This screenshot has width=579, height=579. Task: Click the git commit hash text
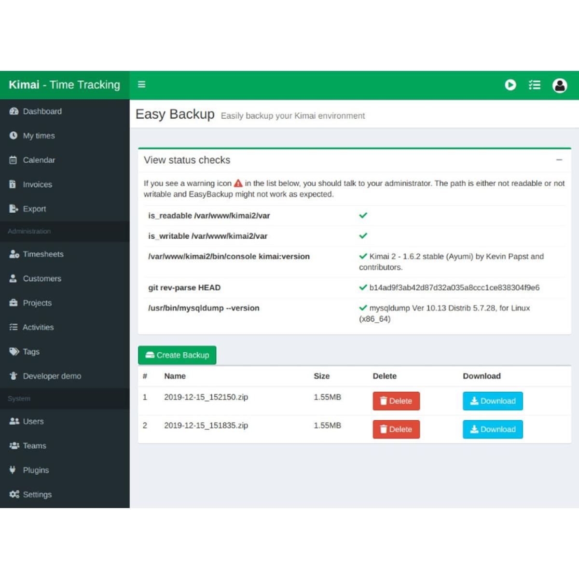click(455, 288)
